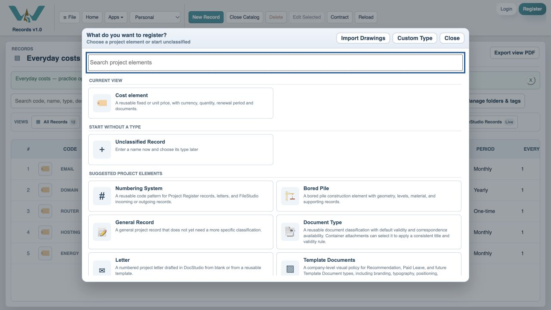The width and height of the screenshot is (551, 310).
Task: Click the Register button
Action: point(532,9)
